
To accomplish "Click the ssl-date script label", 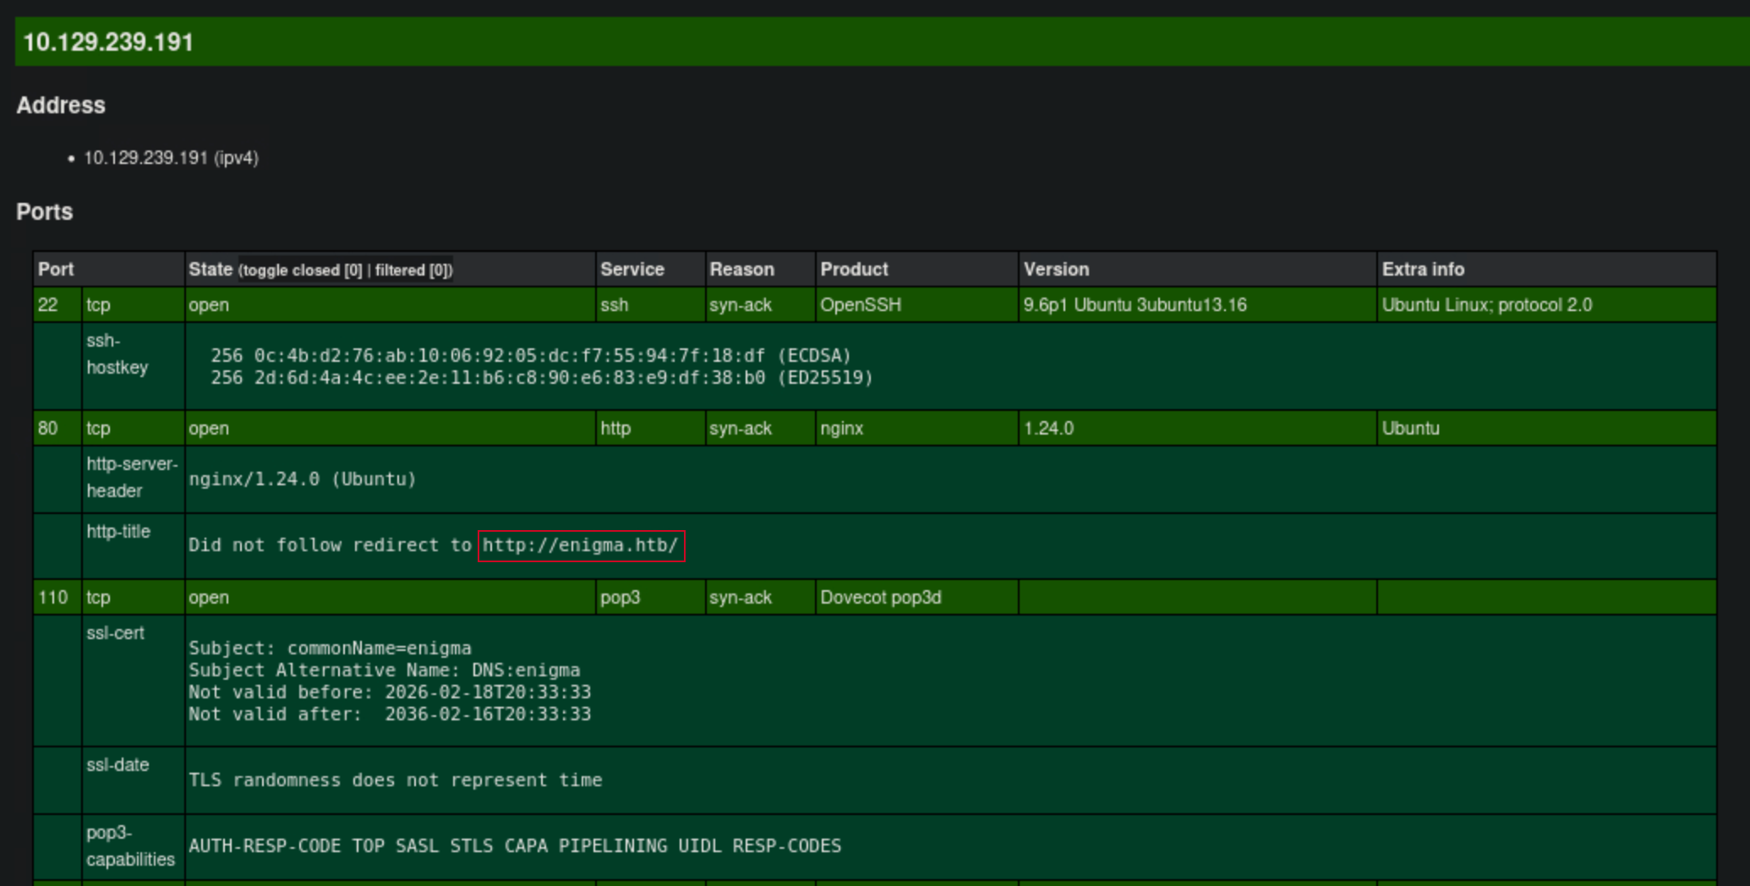I will (x=118, y=765).
